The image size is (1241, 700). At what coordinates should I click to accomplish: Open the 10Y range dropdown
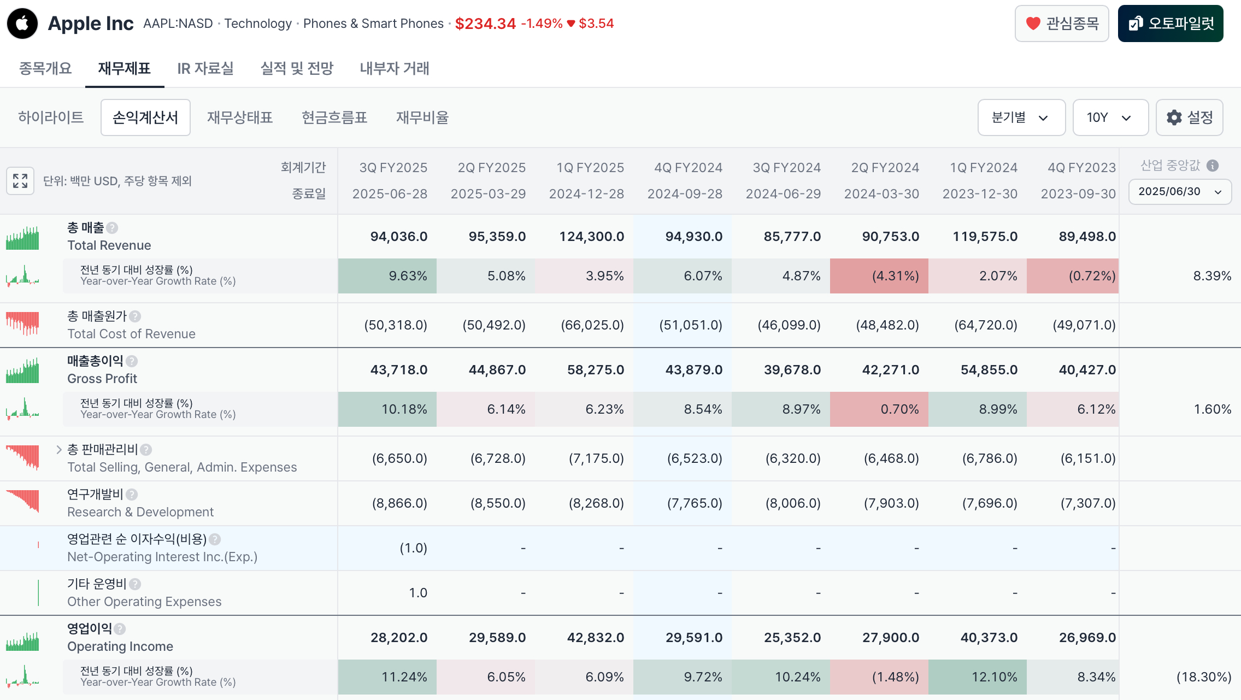click(1110, 117)
